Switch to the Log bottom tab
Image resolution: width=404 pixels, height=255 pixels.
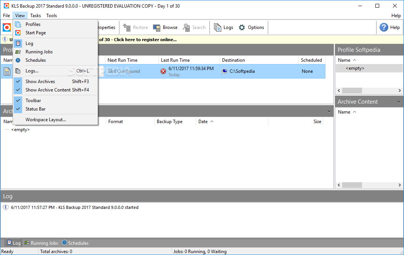pyautogui.click(x=14, y=243)
